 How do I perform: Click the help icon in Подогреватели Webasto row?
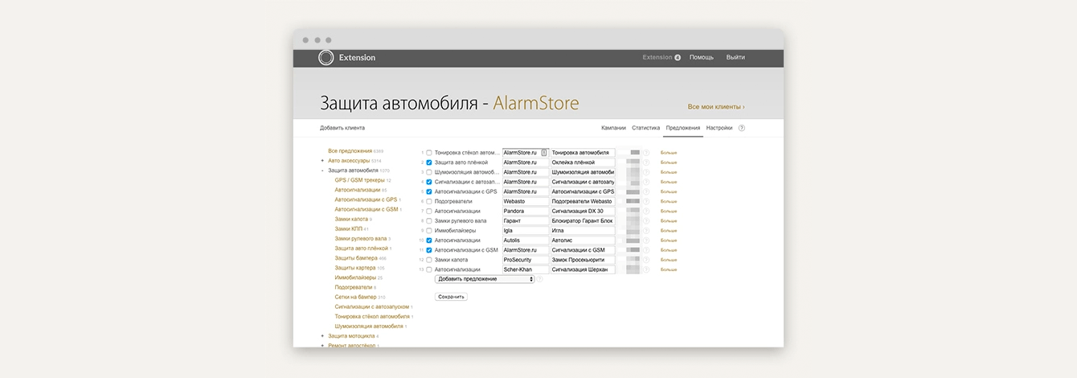[646, 202]
